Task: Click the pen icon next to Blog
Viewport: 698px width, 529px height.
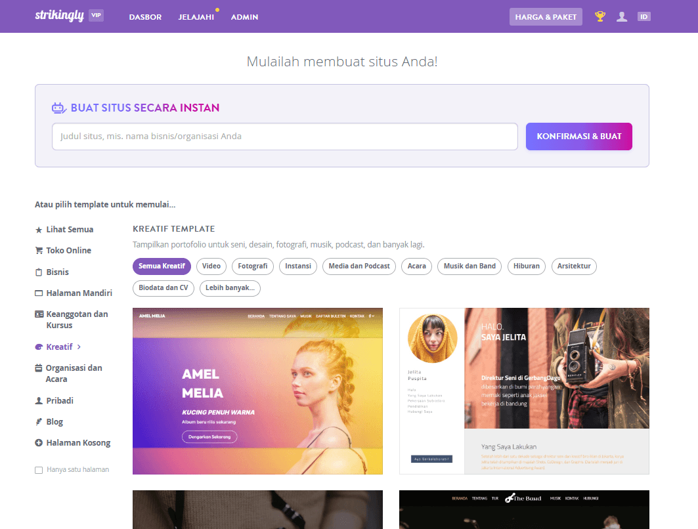Action: click(39, 421)
